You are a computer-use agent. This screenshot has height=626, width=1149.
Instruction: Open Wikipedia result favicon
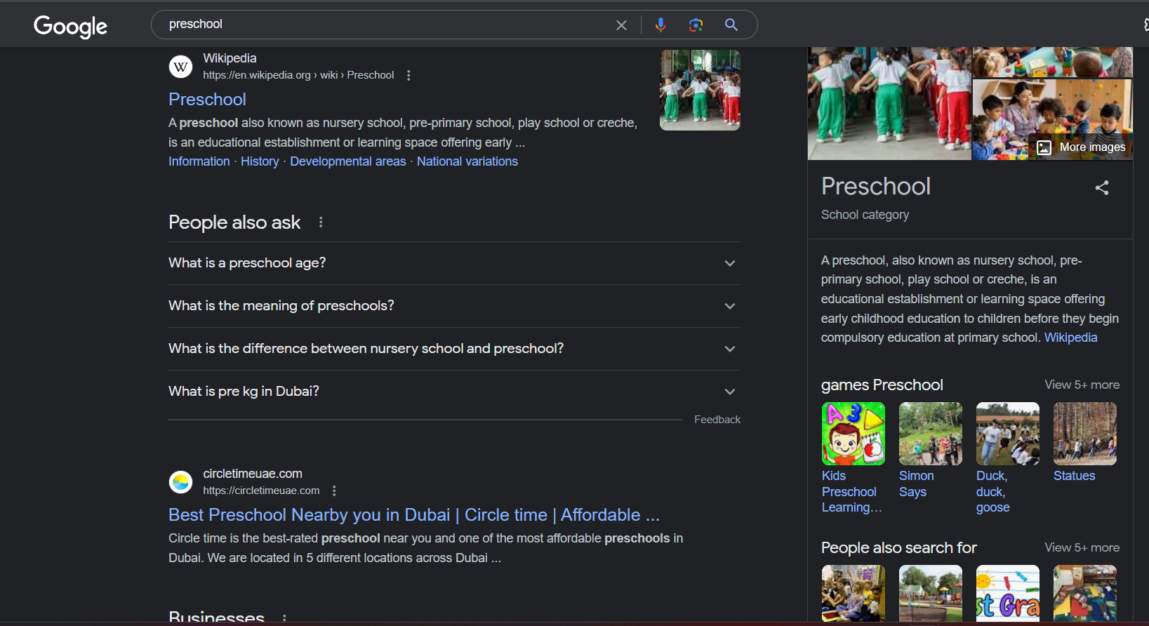[x=181, y=67]
